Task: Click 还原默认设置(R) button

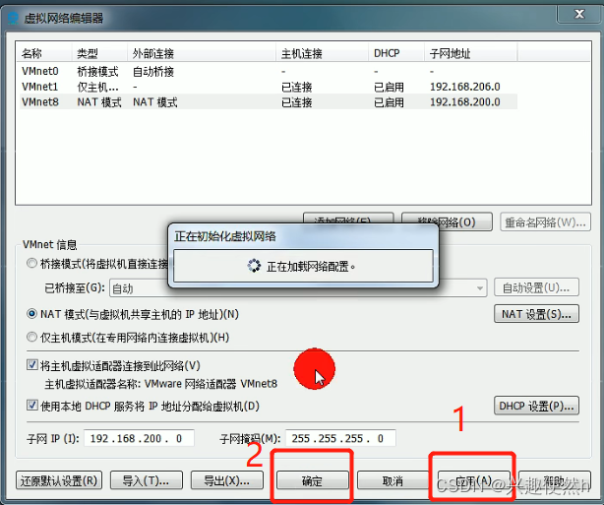Action: tap(59, 480)
